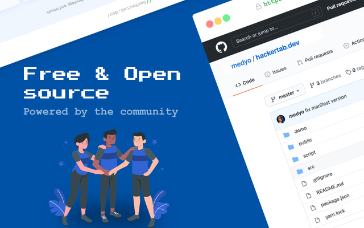
Task: Expand the master branch dropdown
Action: [285, 95]
